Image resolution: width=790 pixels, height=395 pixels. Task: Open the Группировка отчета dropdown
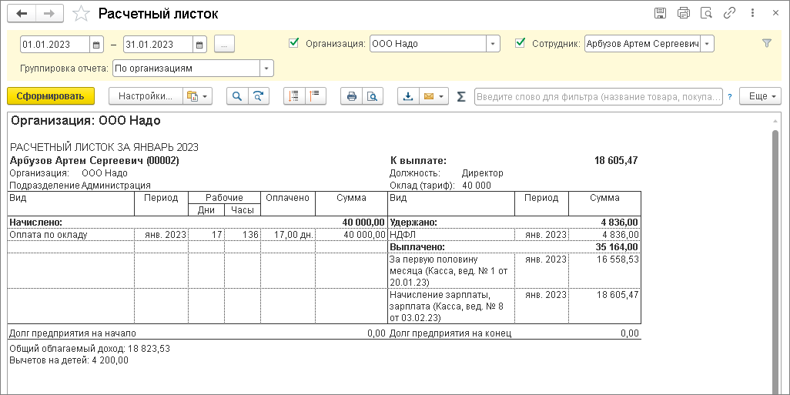pos(266,69)
